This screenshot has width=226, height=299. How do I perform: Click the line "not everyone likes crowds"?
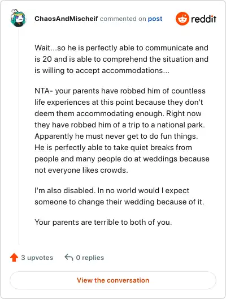(x=81, y=170)
